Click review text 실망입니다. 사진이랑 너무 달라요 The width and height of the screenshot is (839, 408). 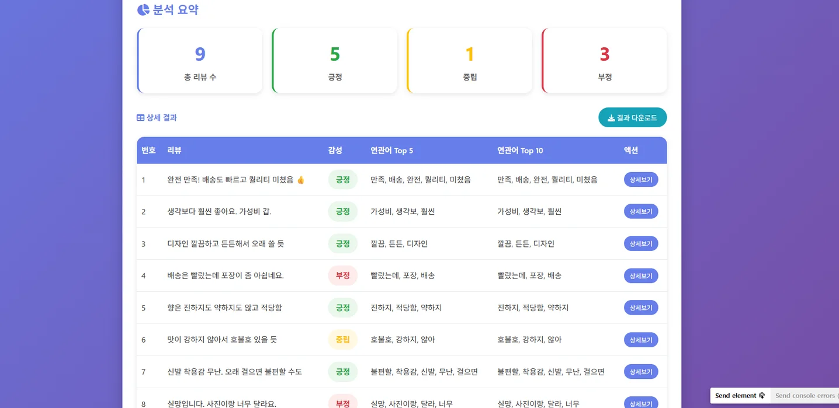click(x=221, y=403)
